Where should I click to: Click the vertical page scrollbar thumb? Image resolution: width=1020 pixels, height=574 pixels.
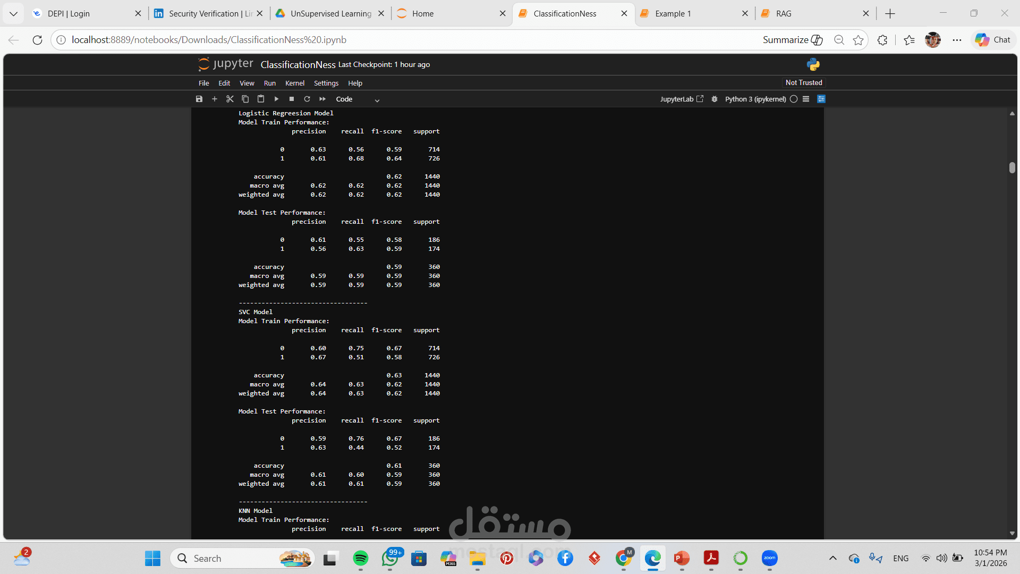1012,167
